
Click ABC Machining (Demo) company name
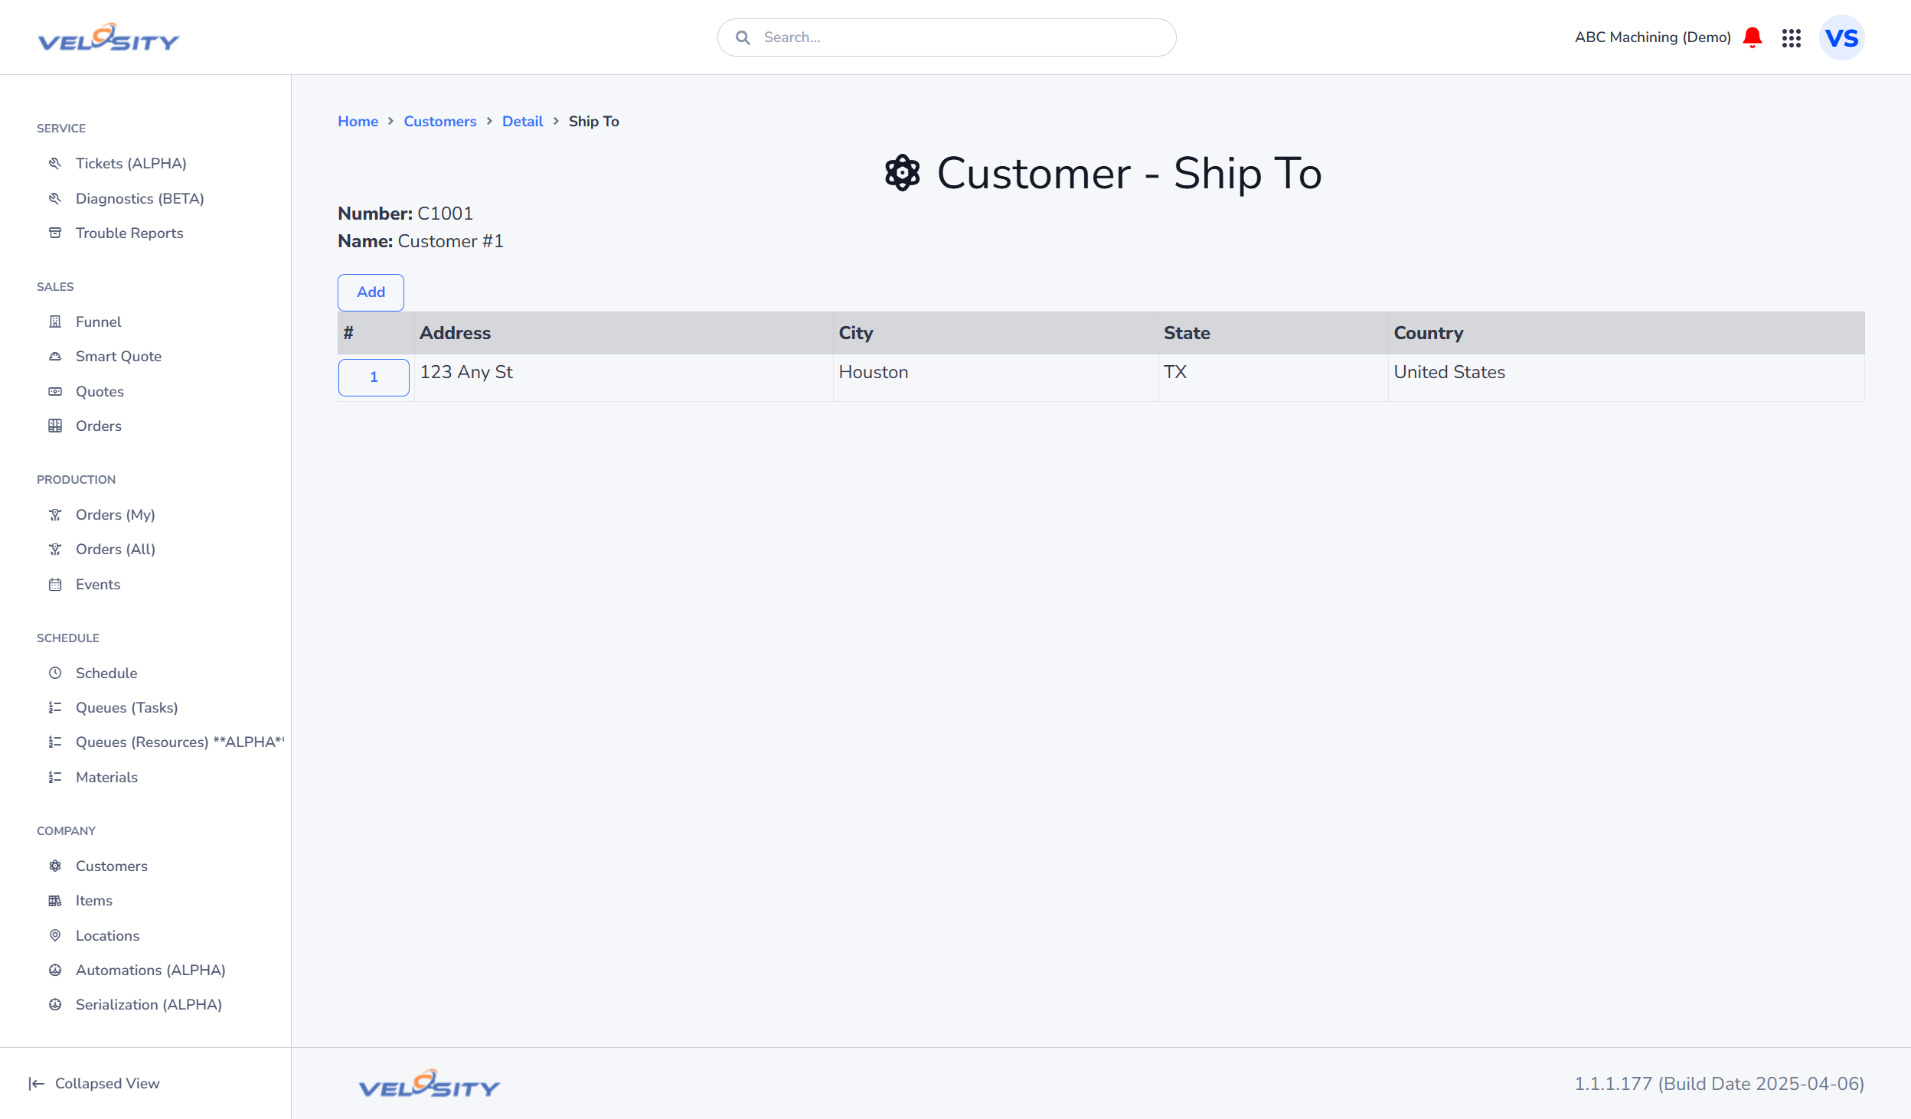coord(1652,38)
